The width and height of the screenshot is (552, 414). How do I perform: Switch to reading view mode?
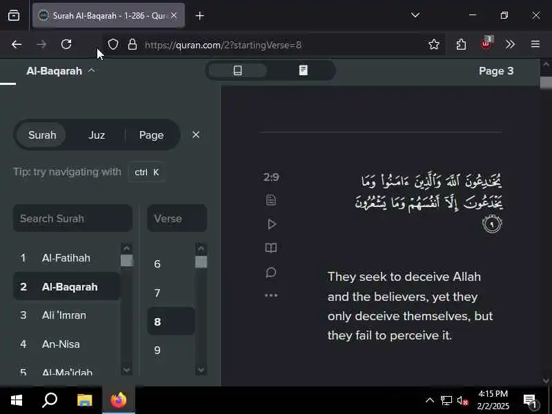303,70
